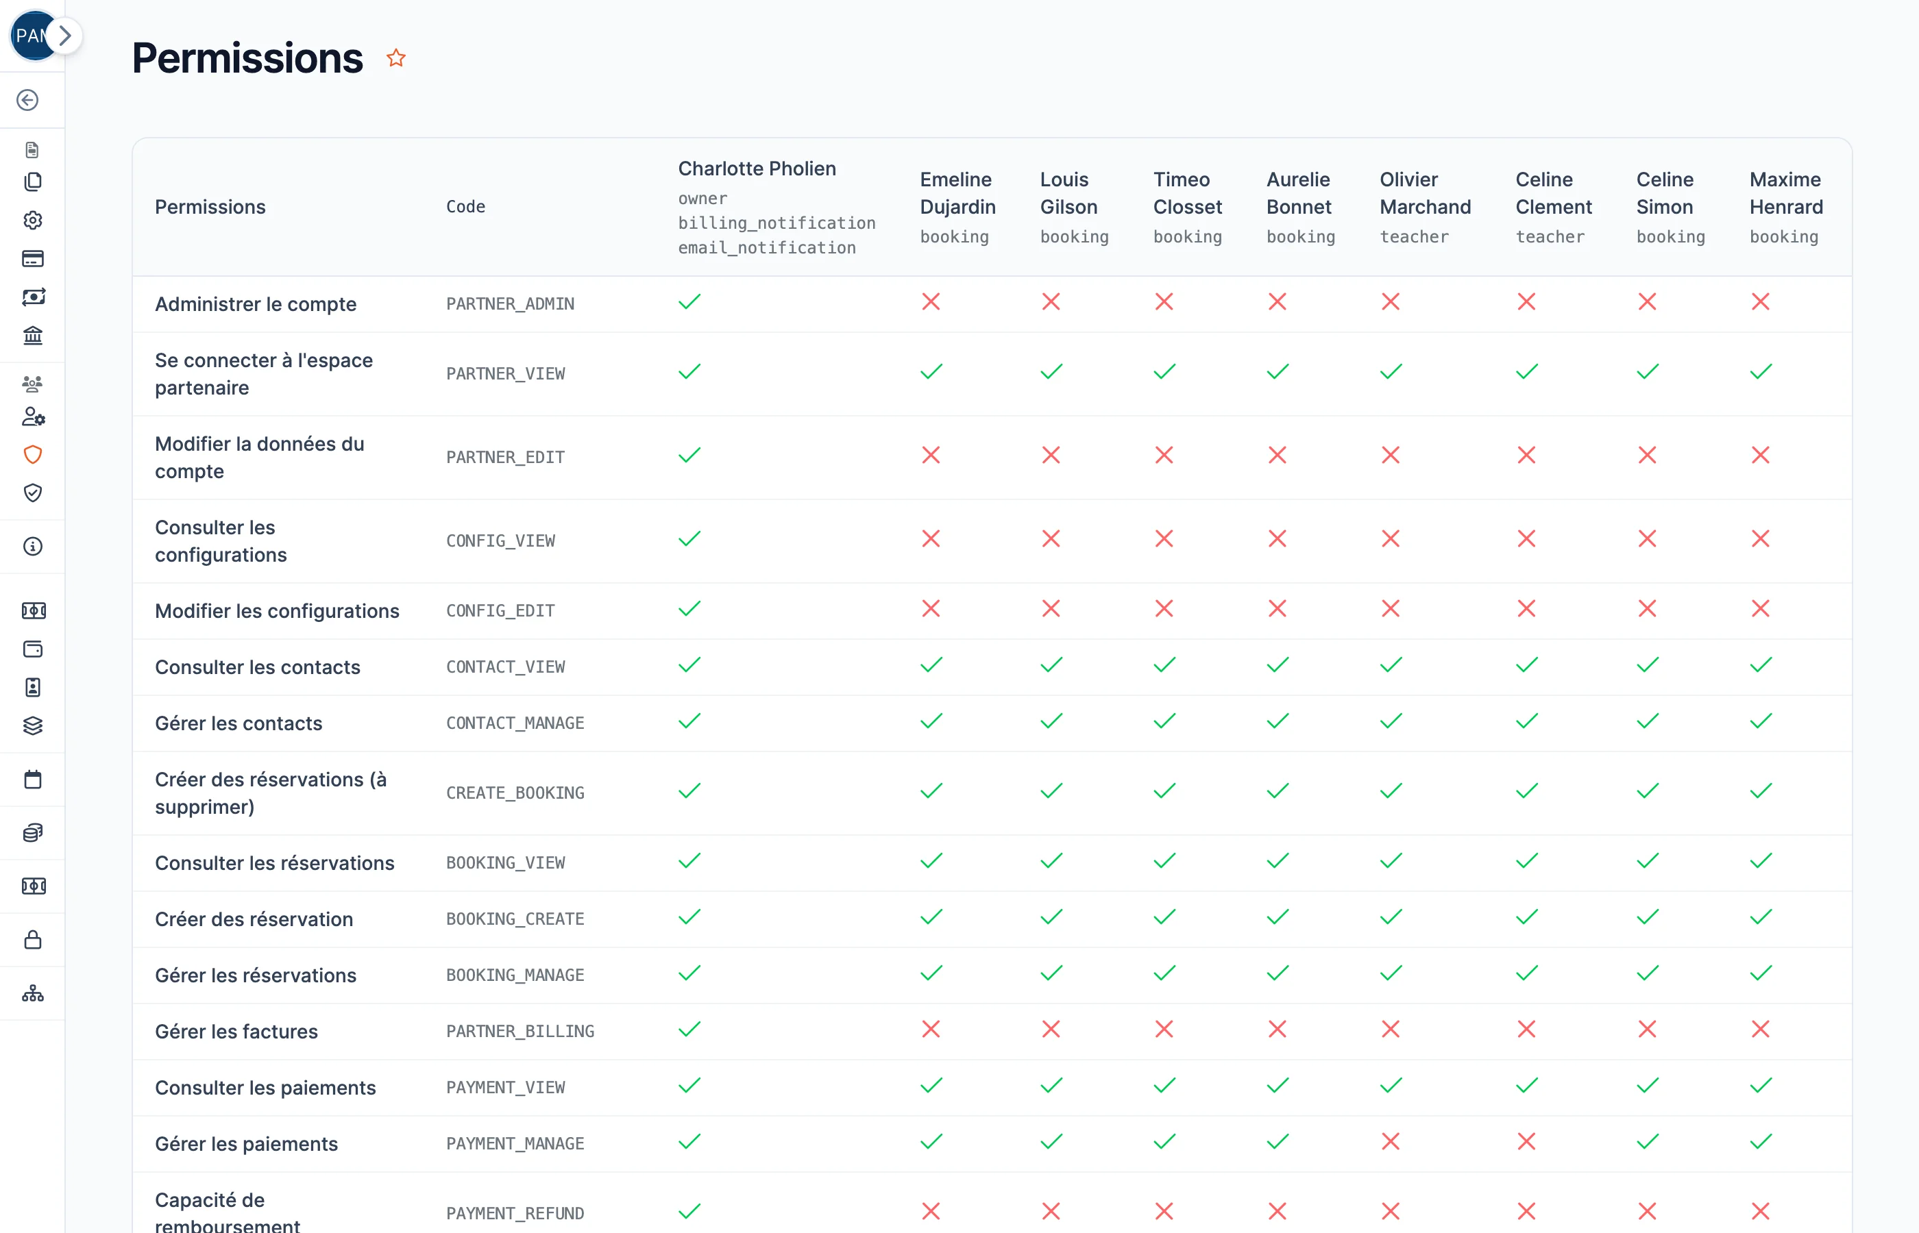Click the Maxime Henrard column header
Screen dimensions: 1919x1233
click(1785, 208)
